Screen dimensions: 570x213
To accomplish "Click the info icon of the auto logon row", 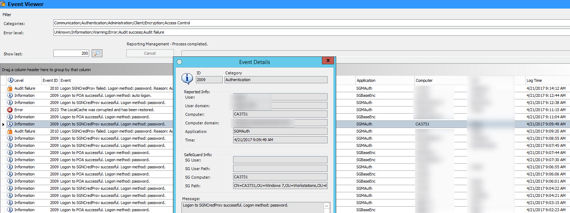I will click(x=10, y=95).
